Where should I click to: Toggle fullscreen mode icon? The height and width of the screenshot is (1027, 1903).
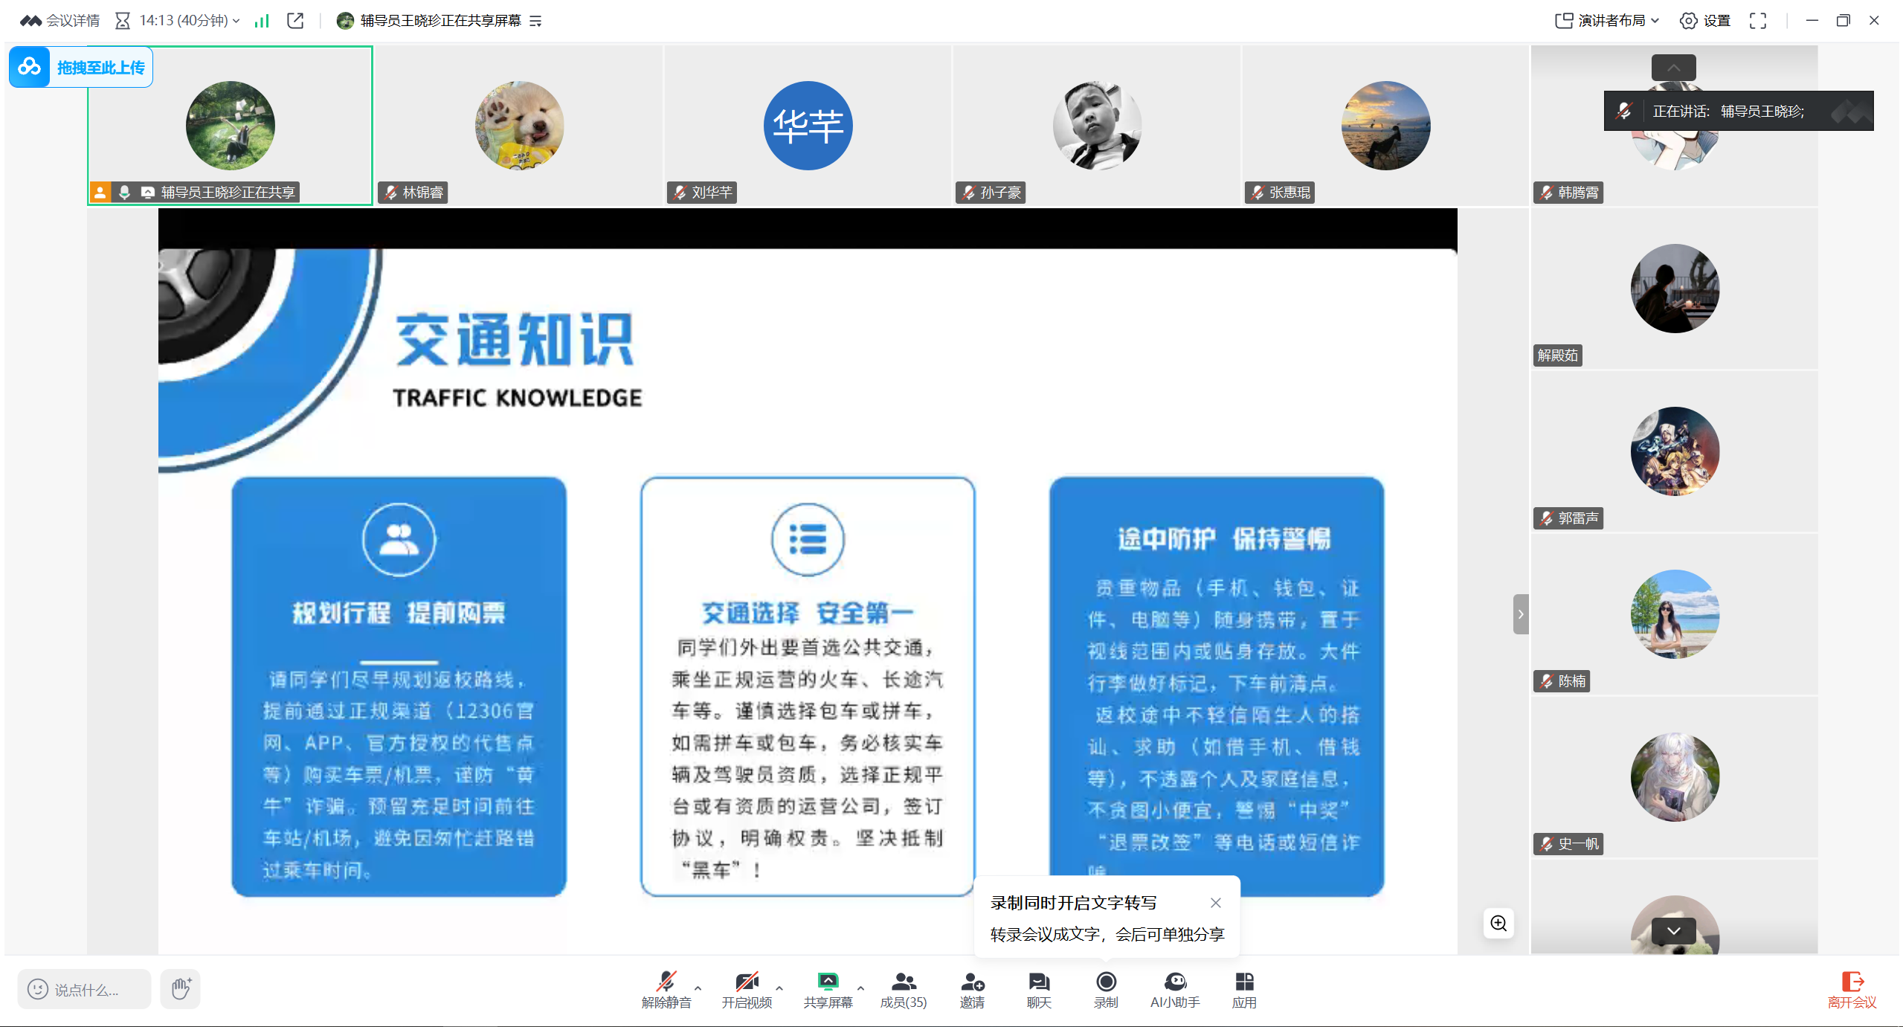click(1757, 21)
